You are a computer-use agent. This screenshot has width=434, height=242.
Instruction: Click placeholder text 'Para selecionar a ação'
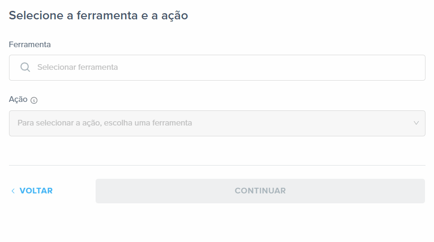[60, 123]
